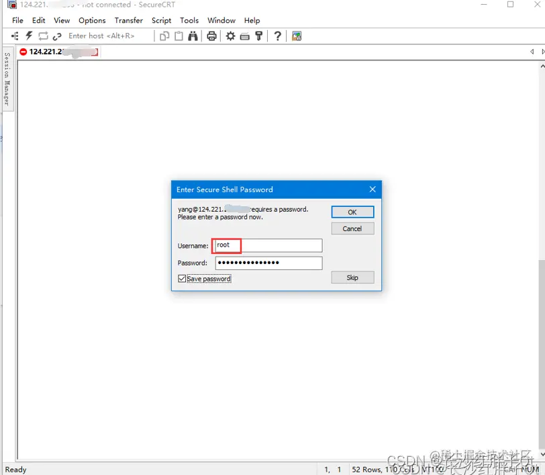
Task: Open the Options menu
Action: 92,21
